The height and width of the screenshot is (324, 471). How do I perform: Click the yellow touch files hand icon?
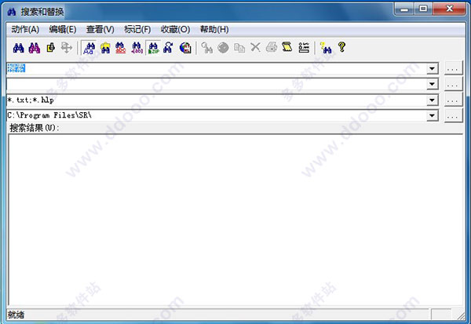tap(51, 48)
